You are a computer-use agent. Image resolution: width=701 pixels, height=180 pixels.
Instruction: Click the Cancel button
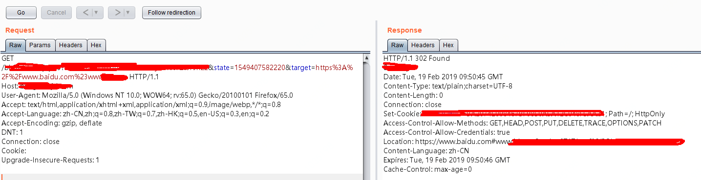pyautogui.click(x=56, y=13)
